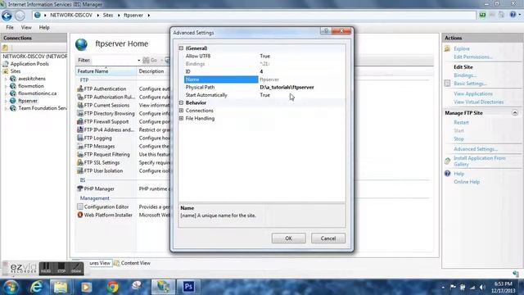Click the volume icon in system tray

[x=482, y=287]
